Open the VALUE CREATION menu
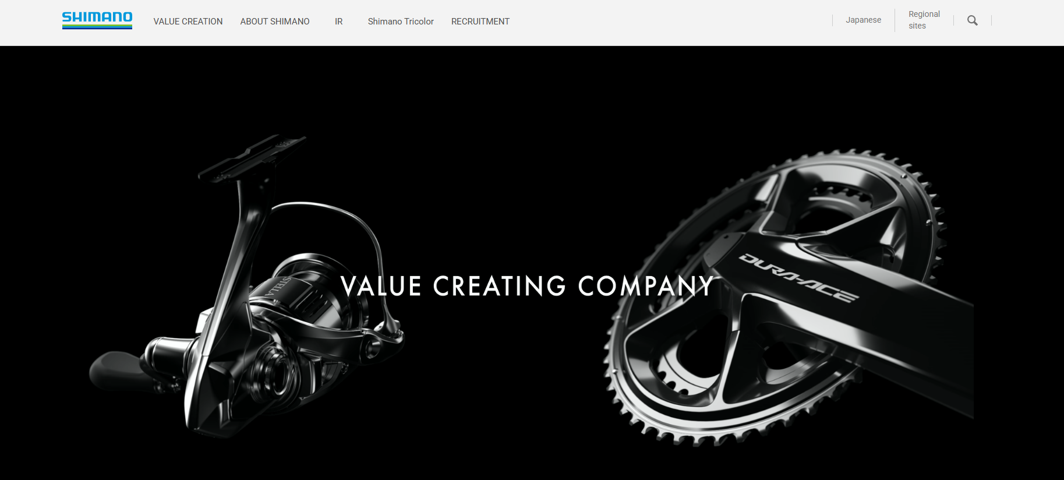1064x480 pixels. [x=188, y=22]
